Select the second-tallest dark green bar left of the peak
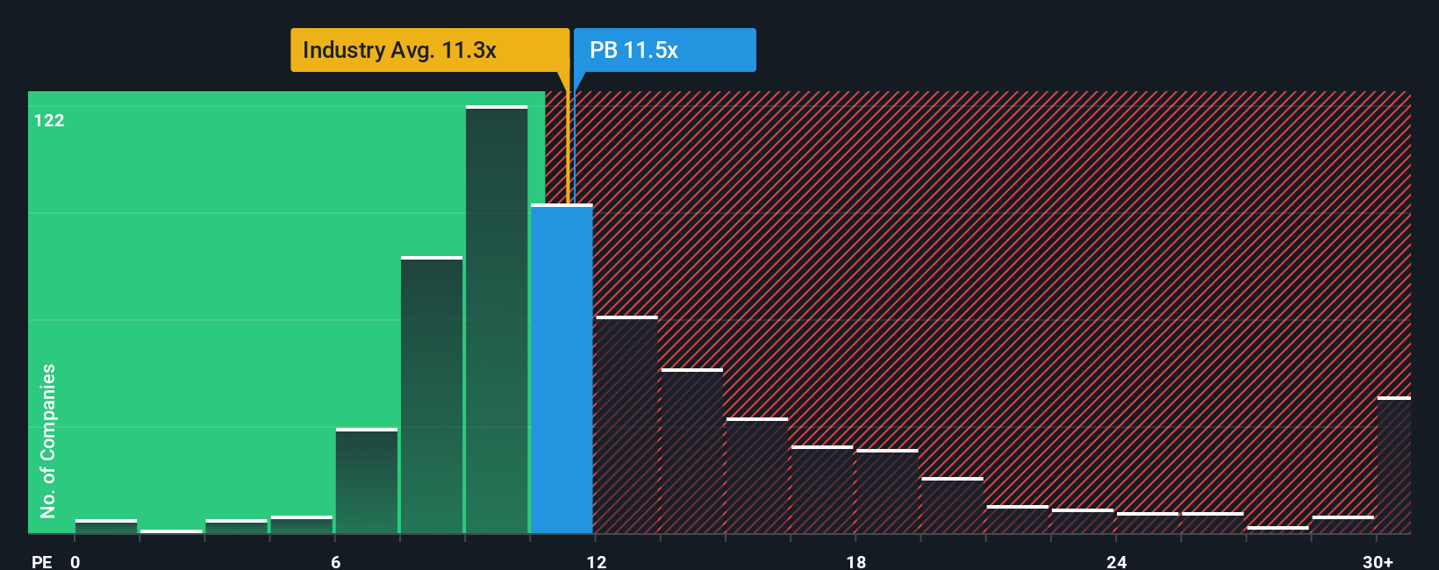Screen dimensions: 1439x570 click(432, 395)
